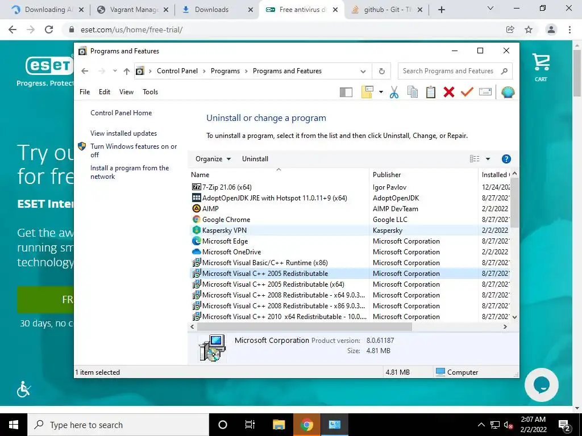The height and width of the screenshot is (436, 582).
Task: Open the folder options dropdown arrow
Action: tap(381, 92)
